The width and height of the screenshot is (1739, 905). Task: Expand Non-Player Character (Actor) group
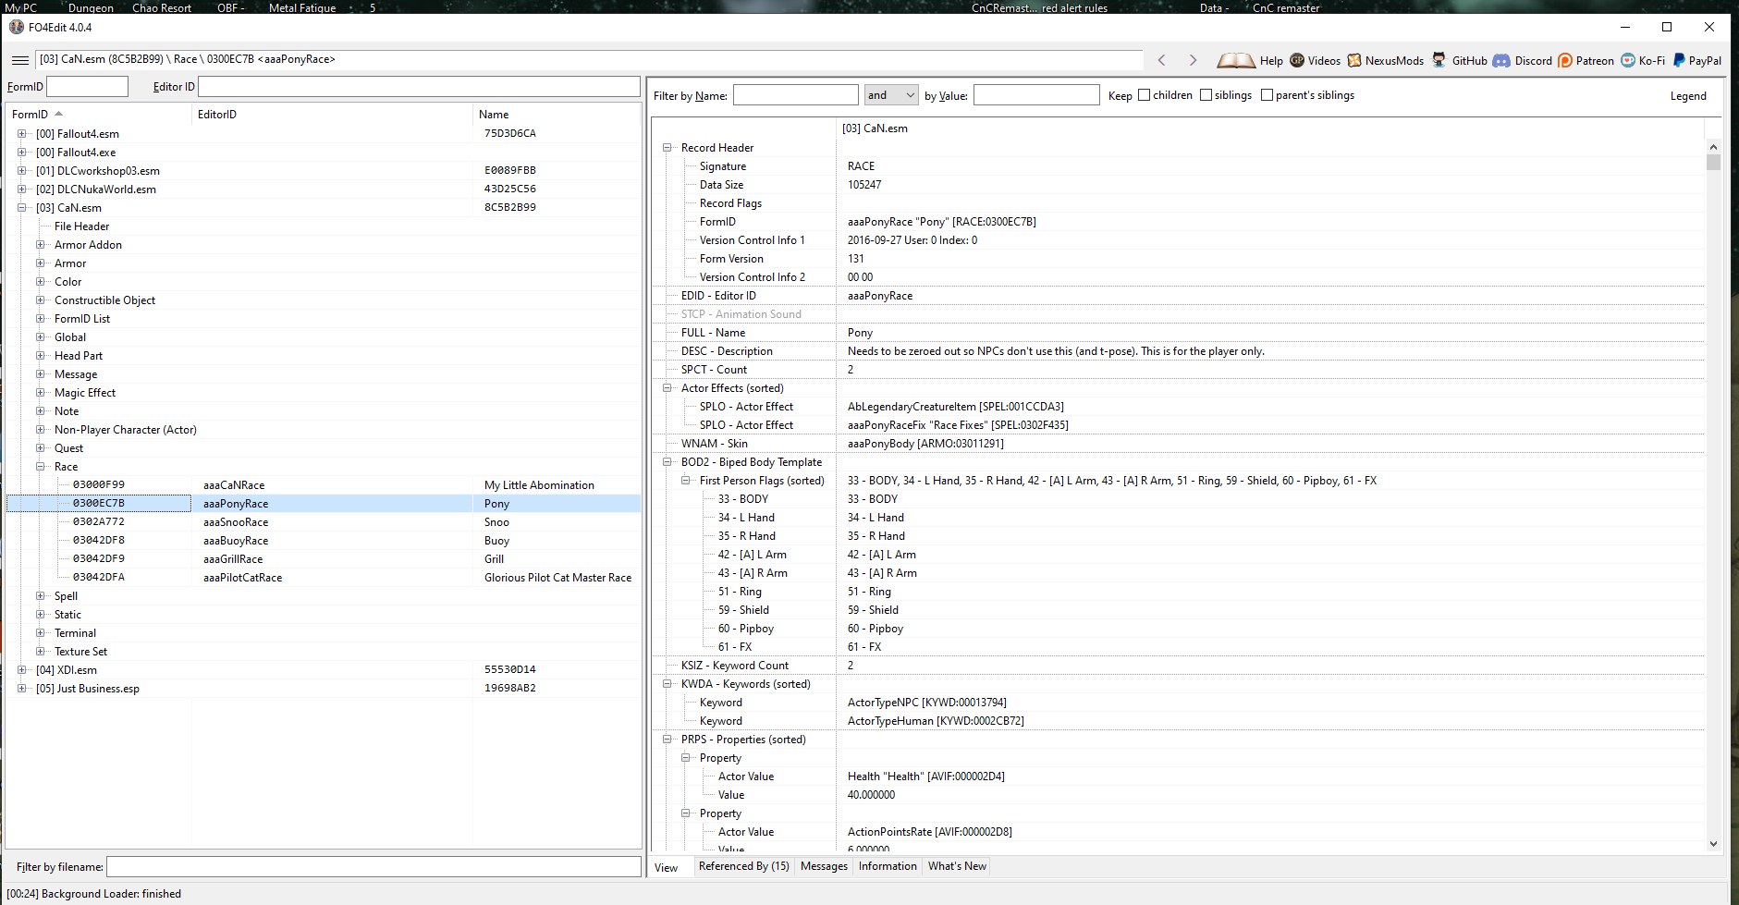click(x=41, y=430)
